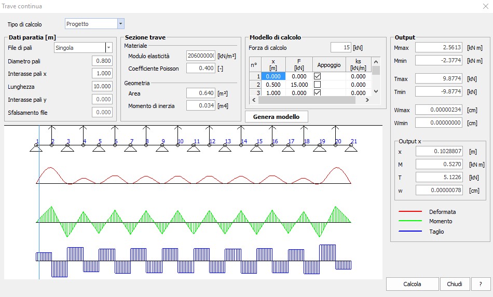This screenshot has height=297, width=493.
Task: Click the red Deformata legend line
Action: click(x=410, y=212)
